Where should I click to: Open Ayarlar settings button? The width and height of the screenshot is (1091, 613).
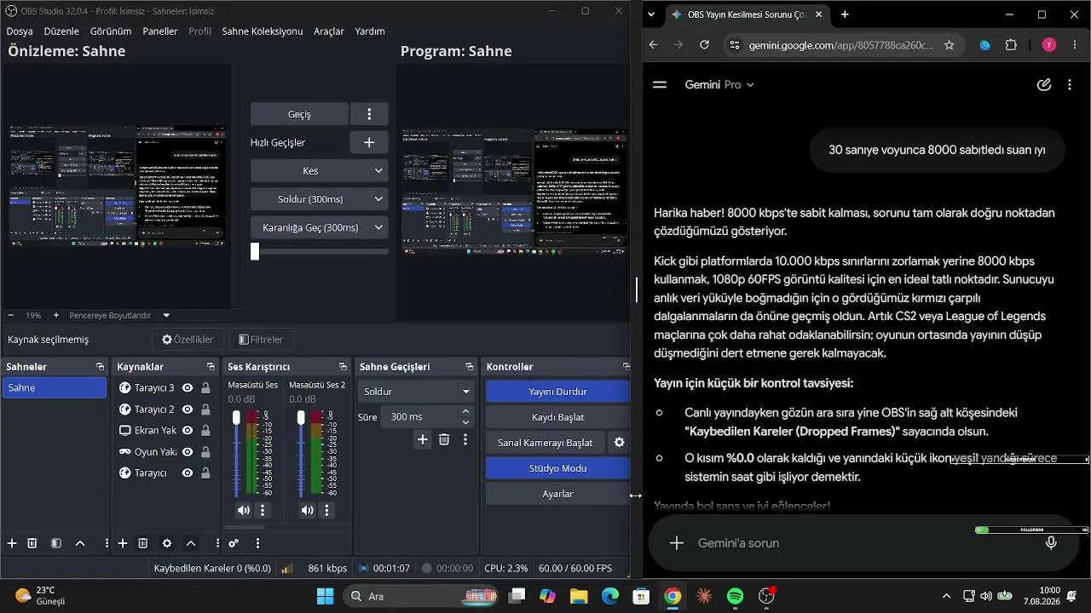(x=557, y=494)
